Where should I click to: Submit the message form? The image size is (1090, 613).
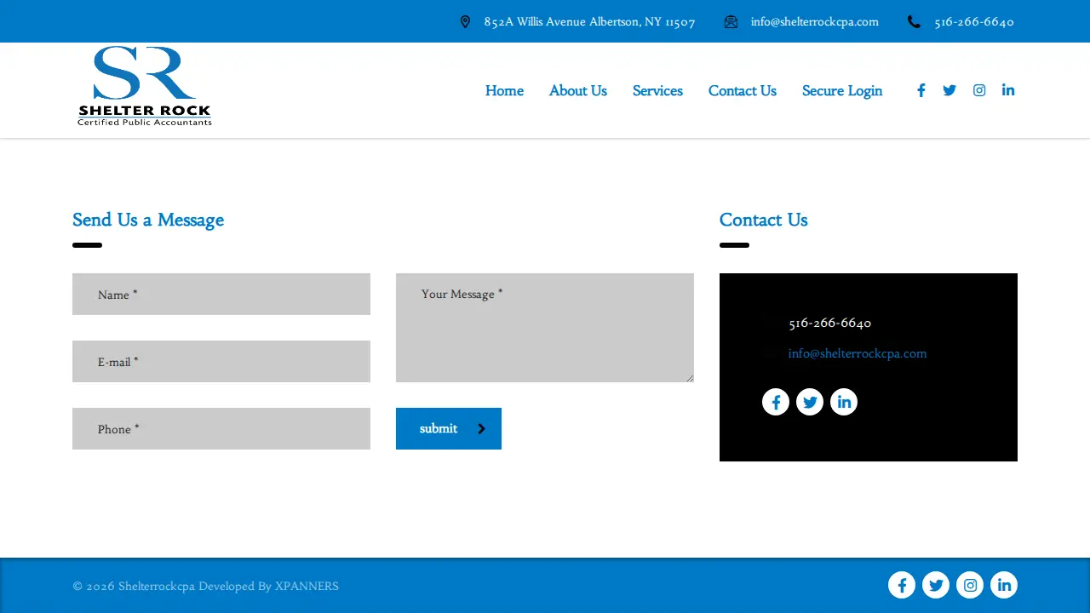[x=449, y=428]
